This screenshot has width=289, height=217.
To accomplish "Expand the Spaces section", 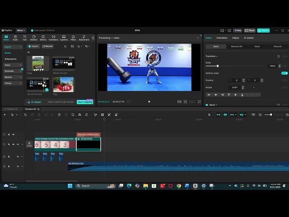I will pyautogui.click(x=13, y=77).
